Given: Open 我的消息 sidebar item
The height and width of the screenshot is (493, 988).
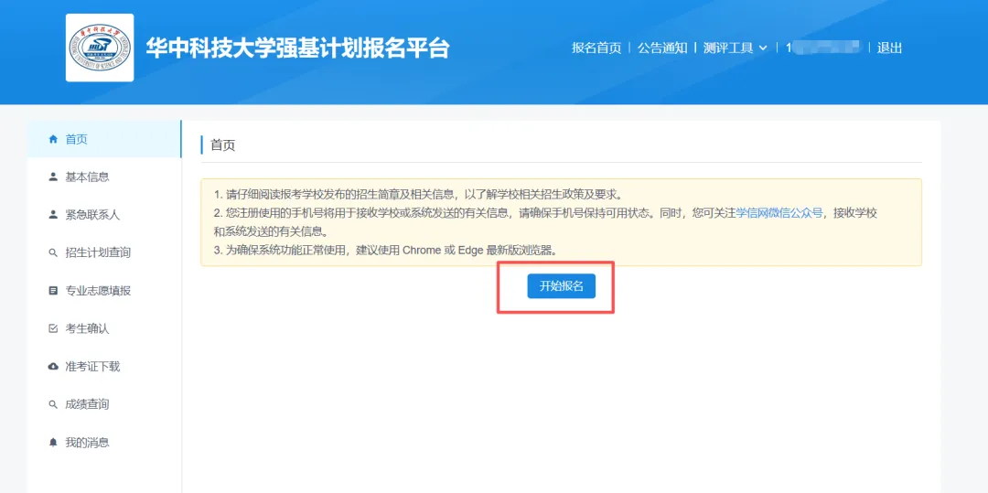Looking at the screenshot, I should [x=104, y=442].
